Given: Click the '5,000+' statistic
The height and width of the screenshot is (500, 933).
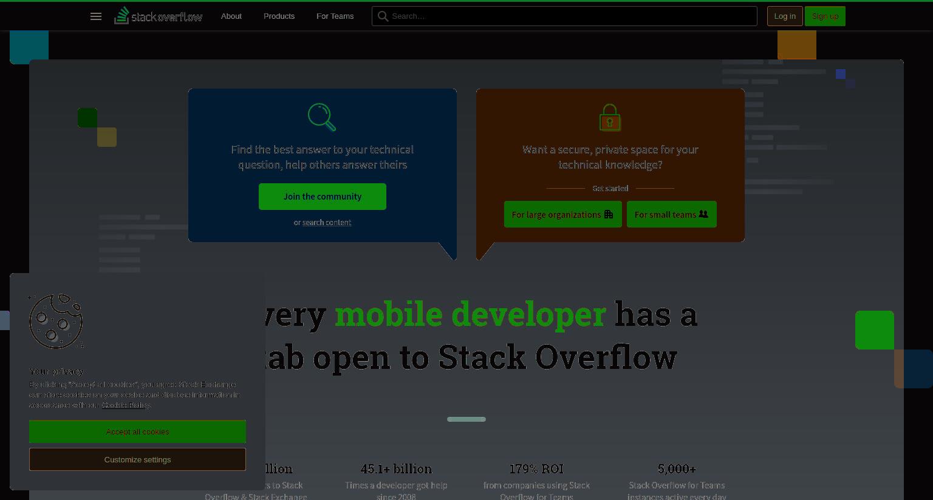Looking at the screenshot, I should click(677, 469).
